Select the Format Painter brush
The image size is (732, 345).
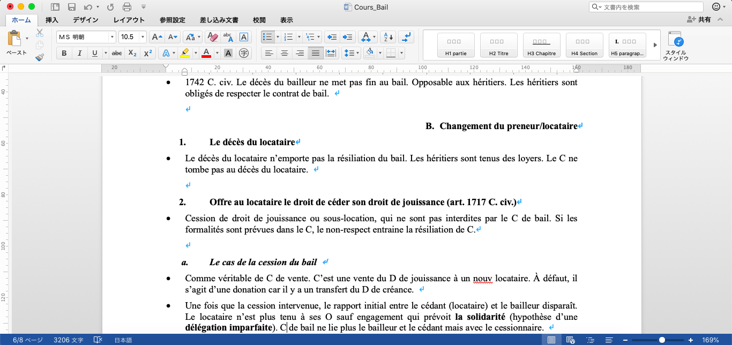[40, 57]
